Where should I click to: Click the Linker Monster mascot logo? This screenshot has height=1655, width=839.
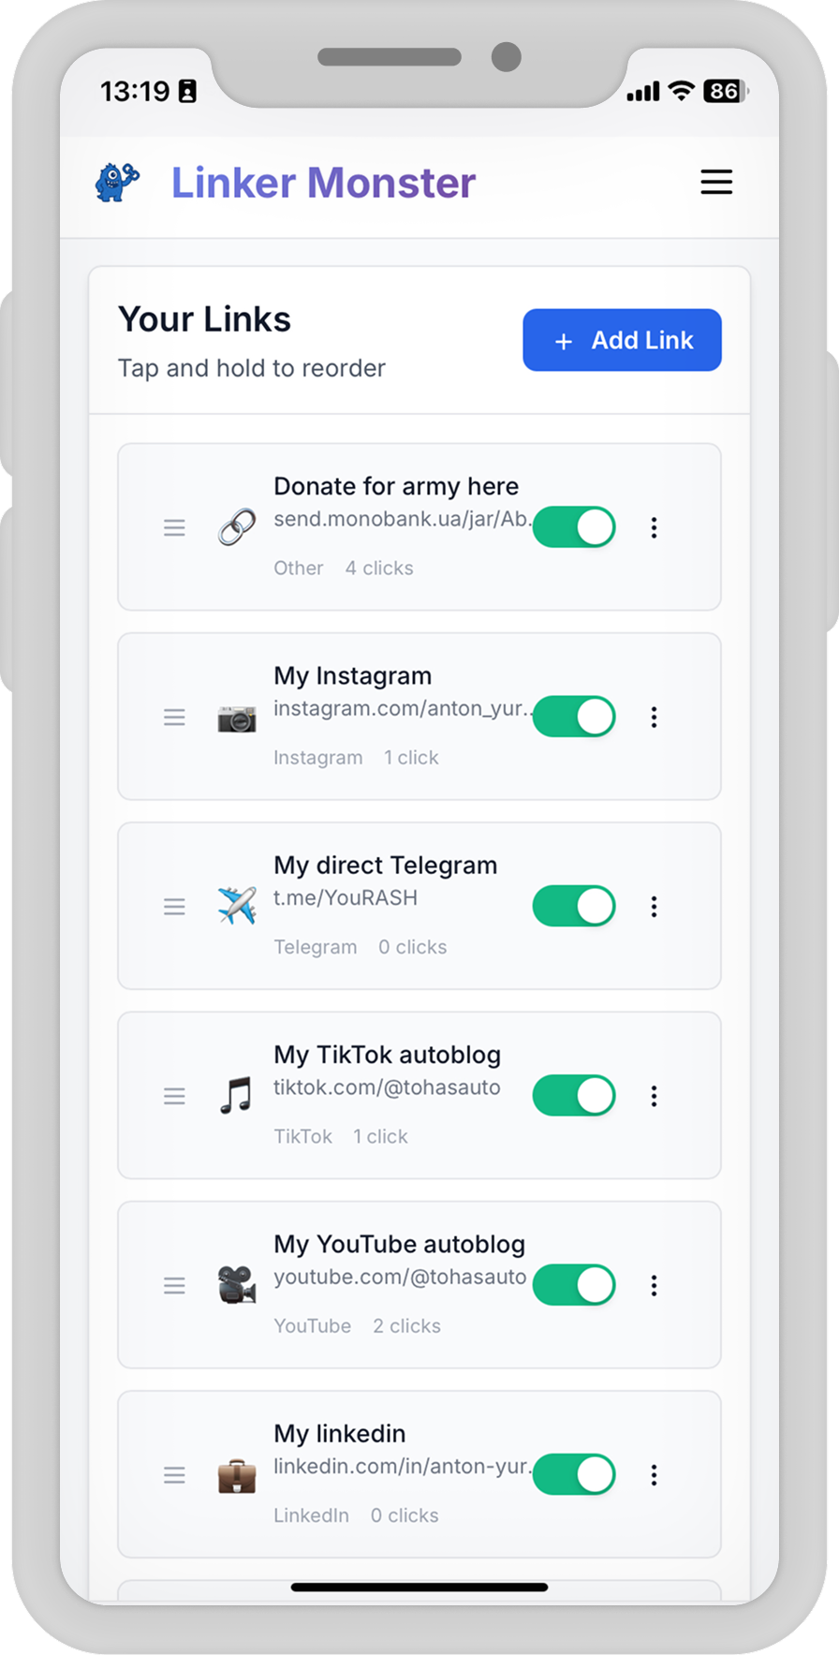click(x=117, y=183)
